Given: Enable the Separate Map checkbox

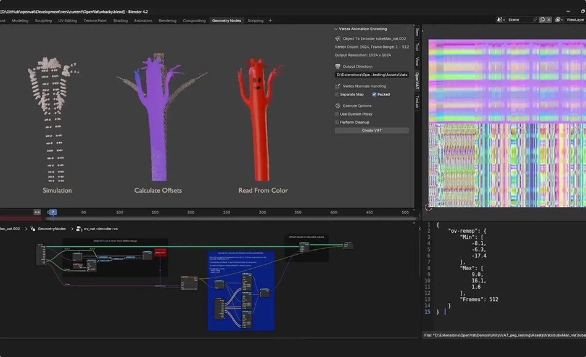Looking at the screenshot, I should [x=337, y=94].
